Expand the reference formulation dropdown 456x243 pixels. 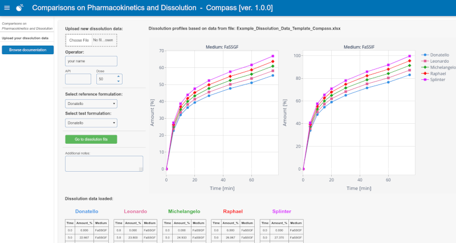91,104
